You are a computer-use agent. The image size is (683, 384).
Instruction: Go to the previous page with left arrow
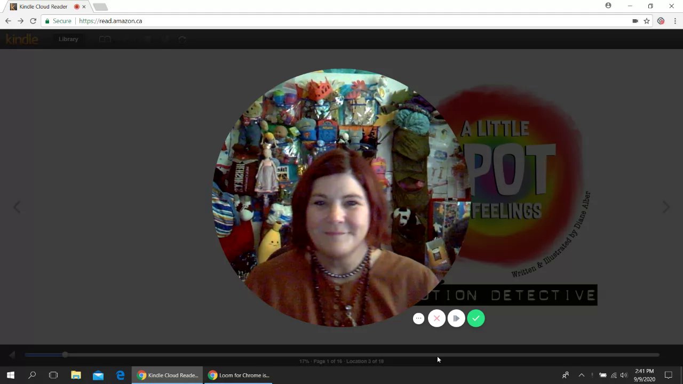(x=17, y=207)
